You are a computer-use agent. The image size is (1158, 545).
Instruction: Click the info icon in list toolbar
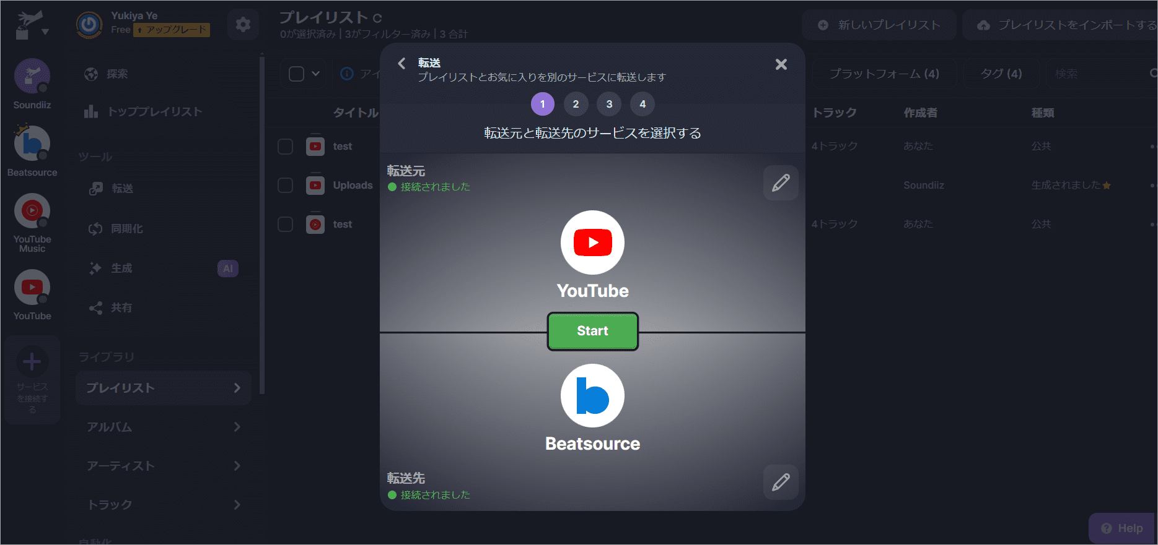tap(347, 74)
